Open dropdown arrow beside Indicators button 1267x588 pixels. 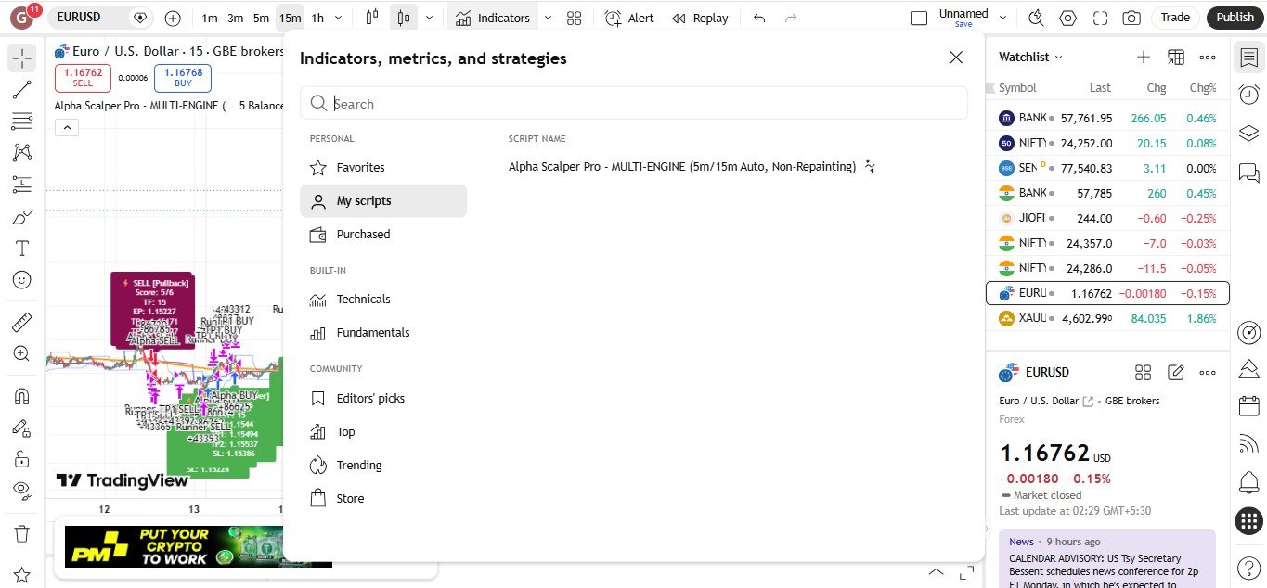[548, 18]
